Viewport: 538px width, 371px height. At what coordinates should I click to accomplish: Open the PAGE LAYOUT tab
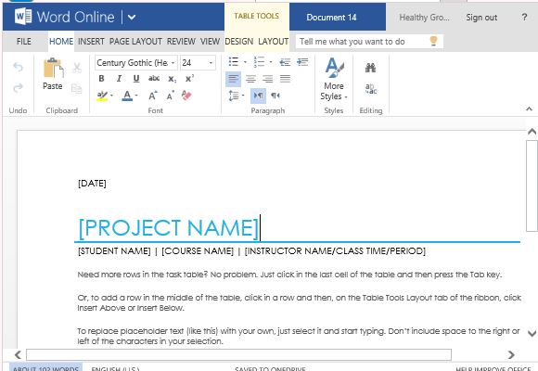[x=135, y=42]
